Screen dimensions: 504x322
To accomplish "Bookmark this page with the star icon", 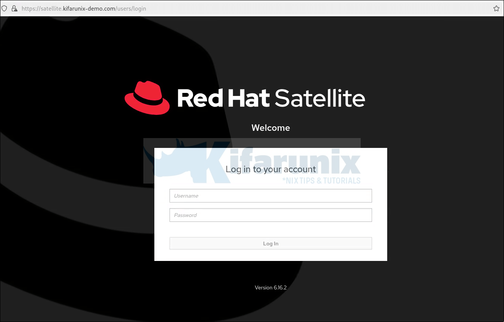I will point(496,8).
